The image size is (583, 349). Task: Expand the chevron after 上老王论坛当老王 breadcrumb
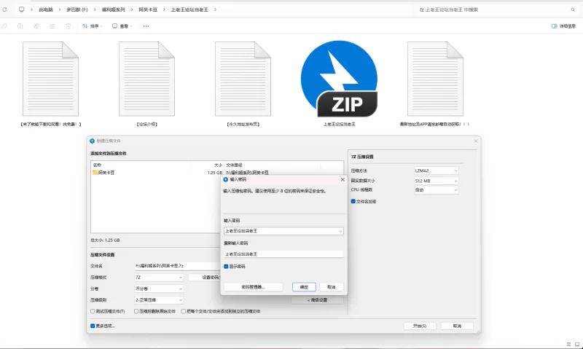[215, 9]
